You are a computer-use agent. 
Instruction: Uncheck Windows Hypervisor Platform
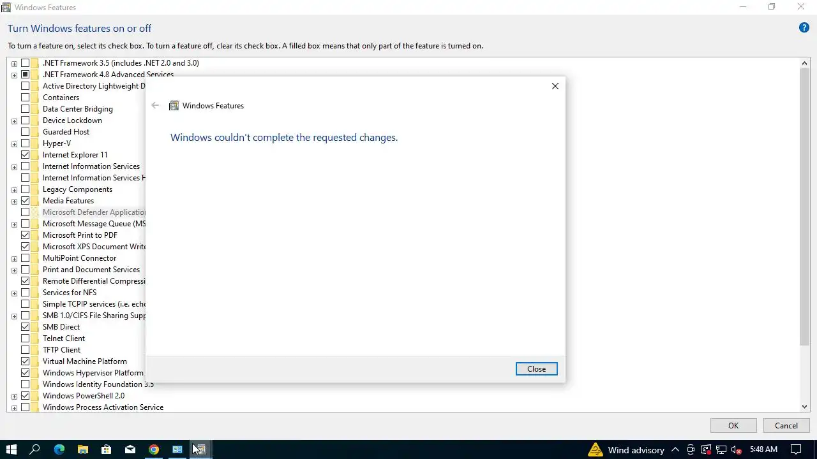[x=26, y=373]
